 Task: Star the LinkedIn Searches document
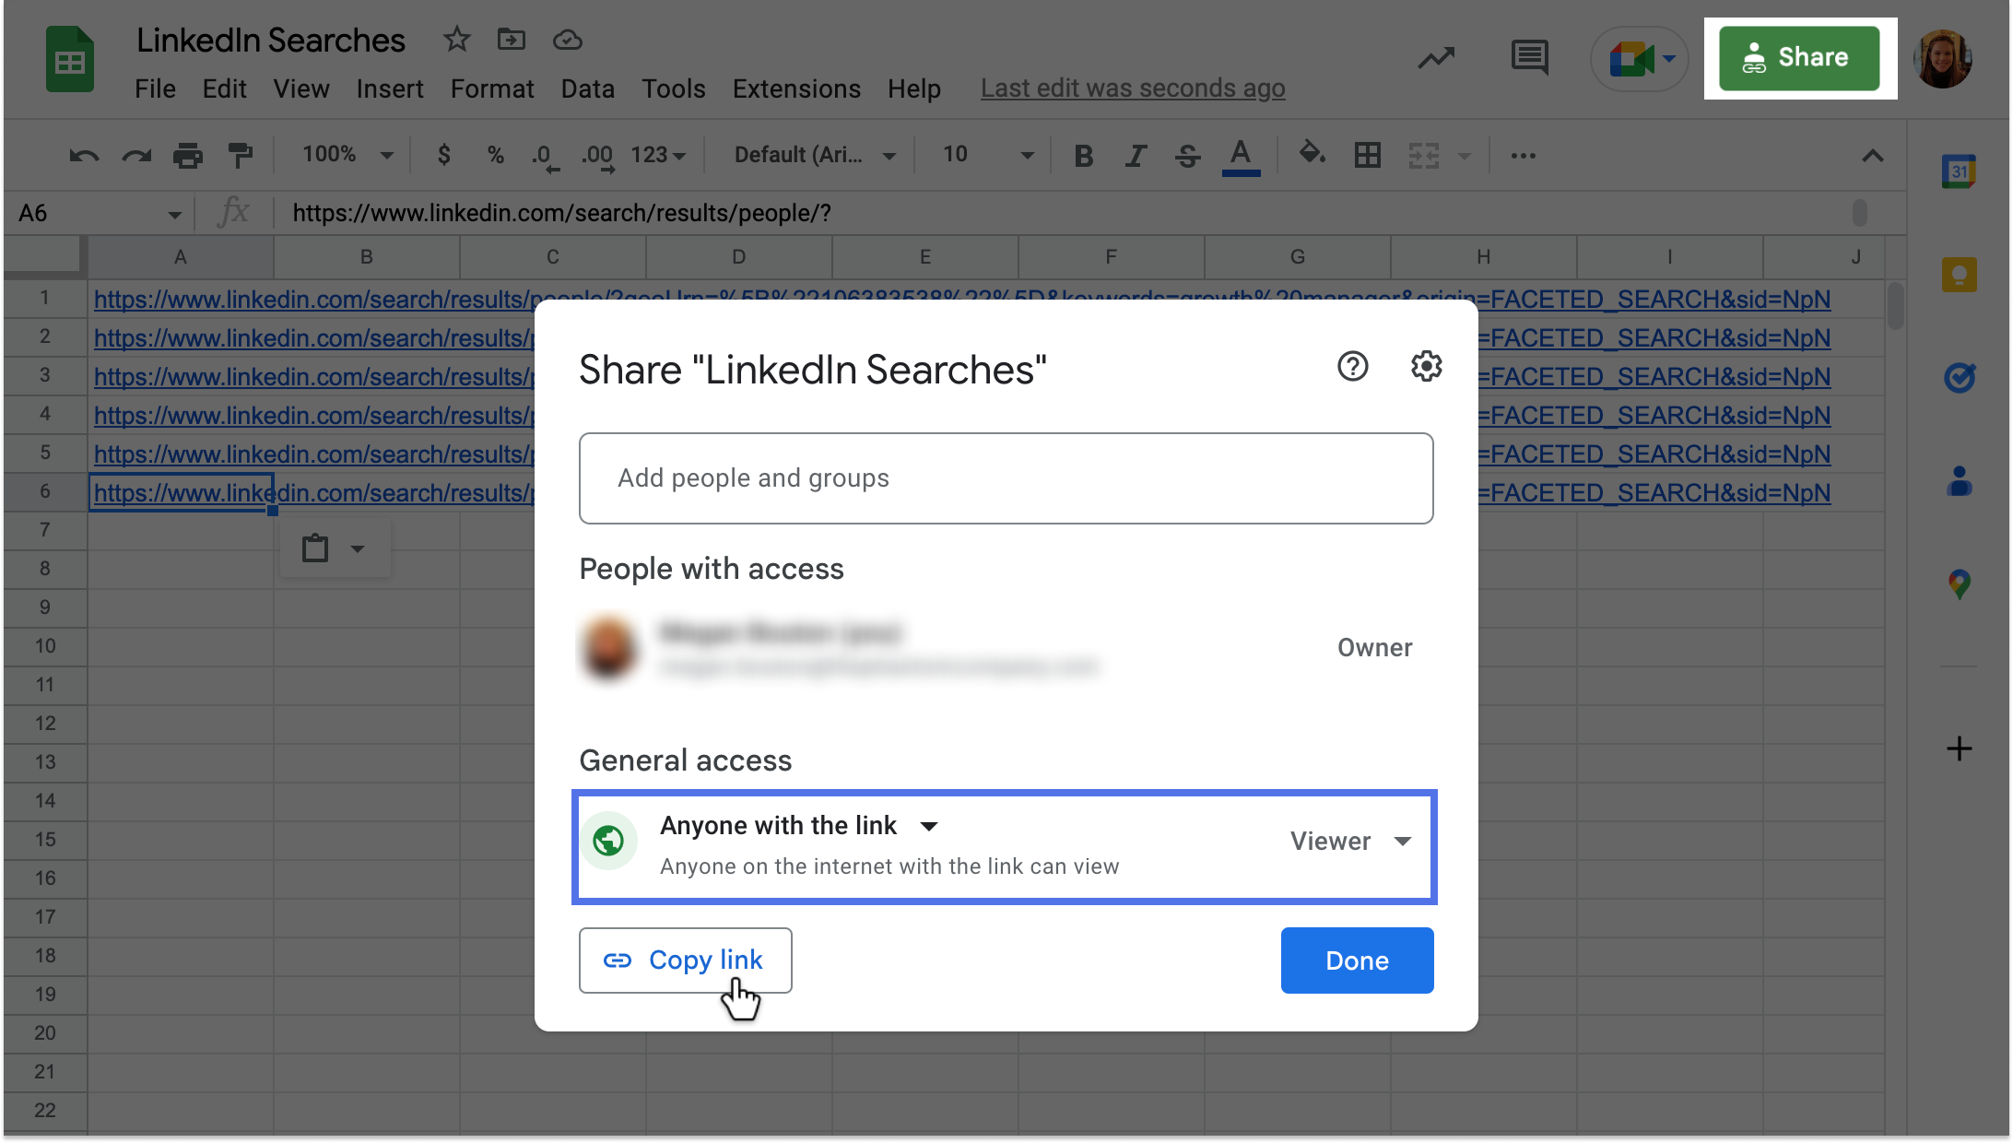point(456,40)
